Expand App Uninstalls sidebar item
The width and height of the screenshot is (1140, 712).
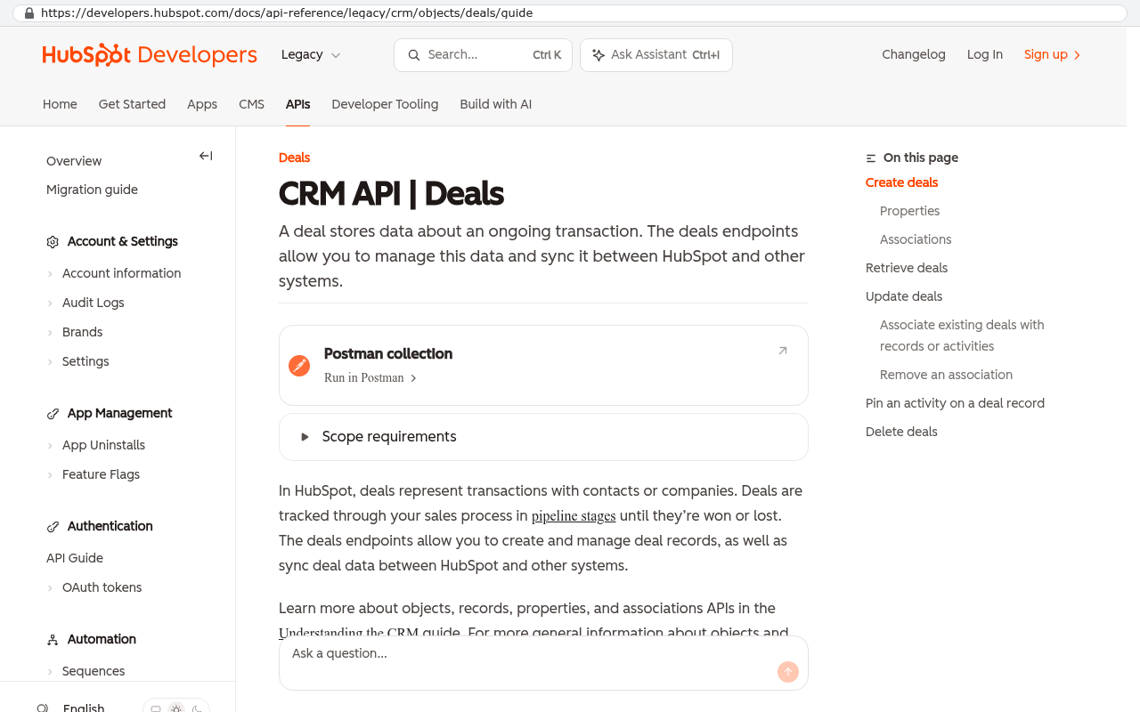click(96, 445)
